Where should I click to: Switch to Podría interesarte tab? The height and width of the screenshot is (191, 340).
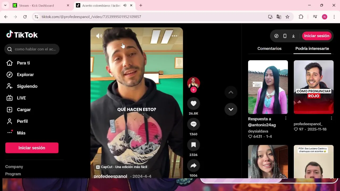tap(312, 49)
